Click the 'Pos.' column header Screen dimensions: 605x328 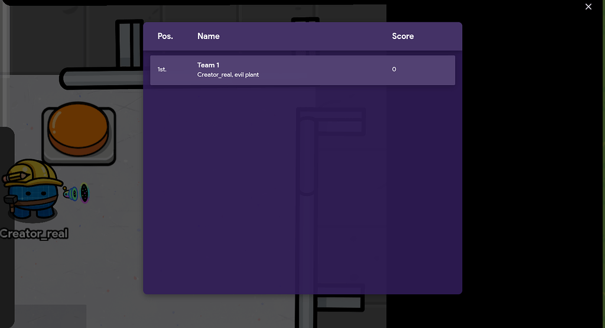tap(165, 36)
